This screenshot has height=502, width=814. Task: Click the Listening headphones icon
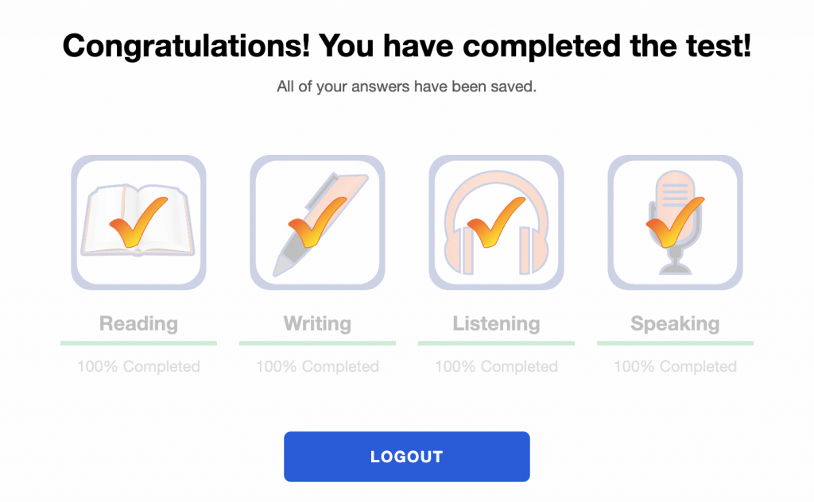pos(496,222)
